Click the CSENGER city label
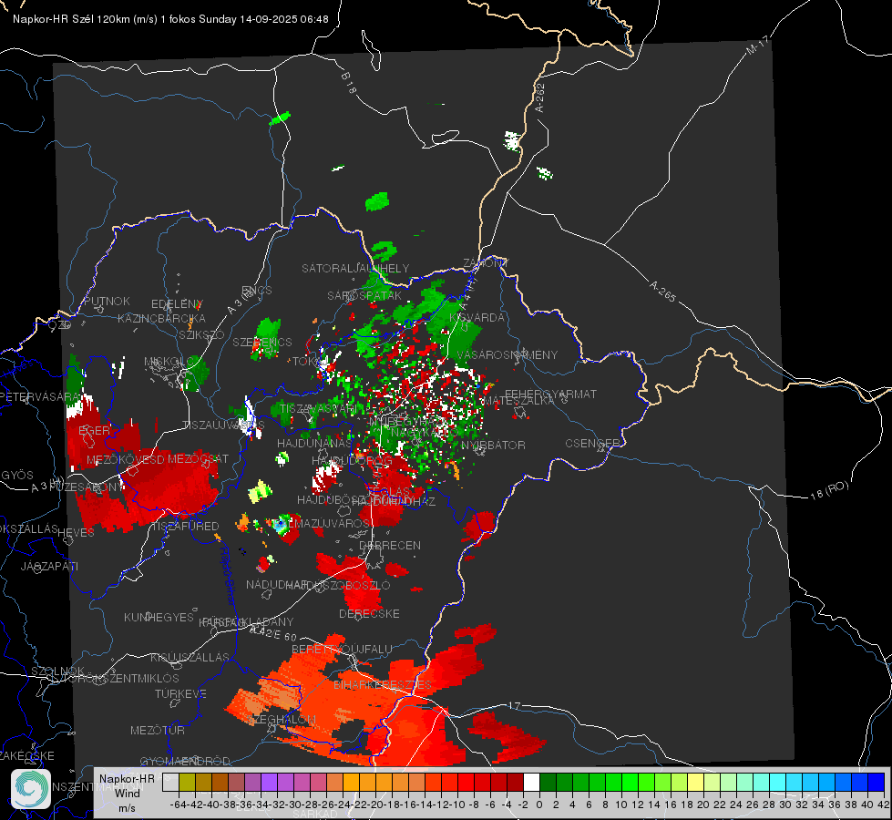This screenshot has width=892, height=820. 592,444
